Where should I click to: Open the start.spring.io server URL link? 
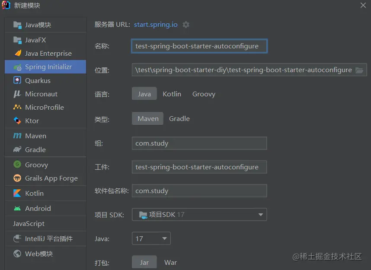pyautogui.click(x=156, y=24)
